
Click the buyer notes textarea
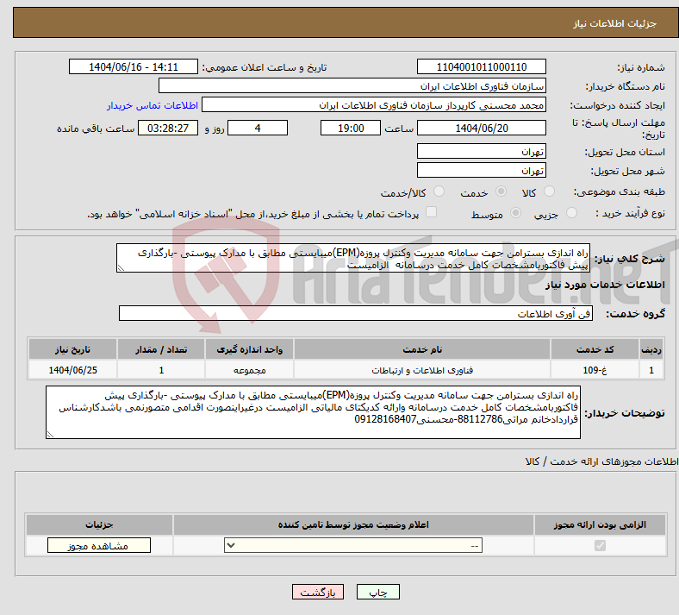click(313, 412)
